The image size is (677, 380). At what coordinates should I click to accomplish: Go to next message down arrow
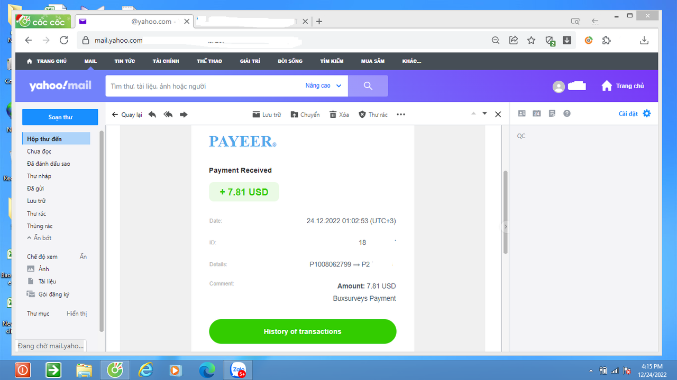484,113
